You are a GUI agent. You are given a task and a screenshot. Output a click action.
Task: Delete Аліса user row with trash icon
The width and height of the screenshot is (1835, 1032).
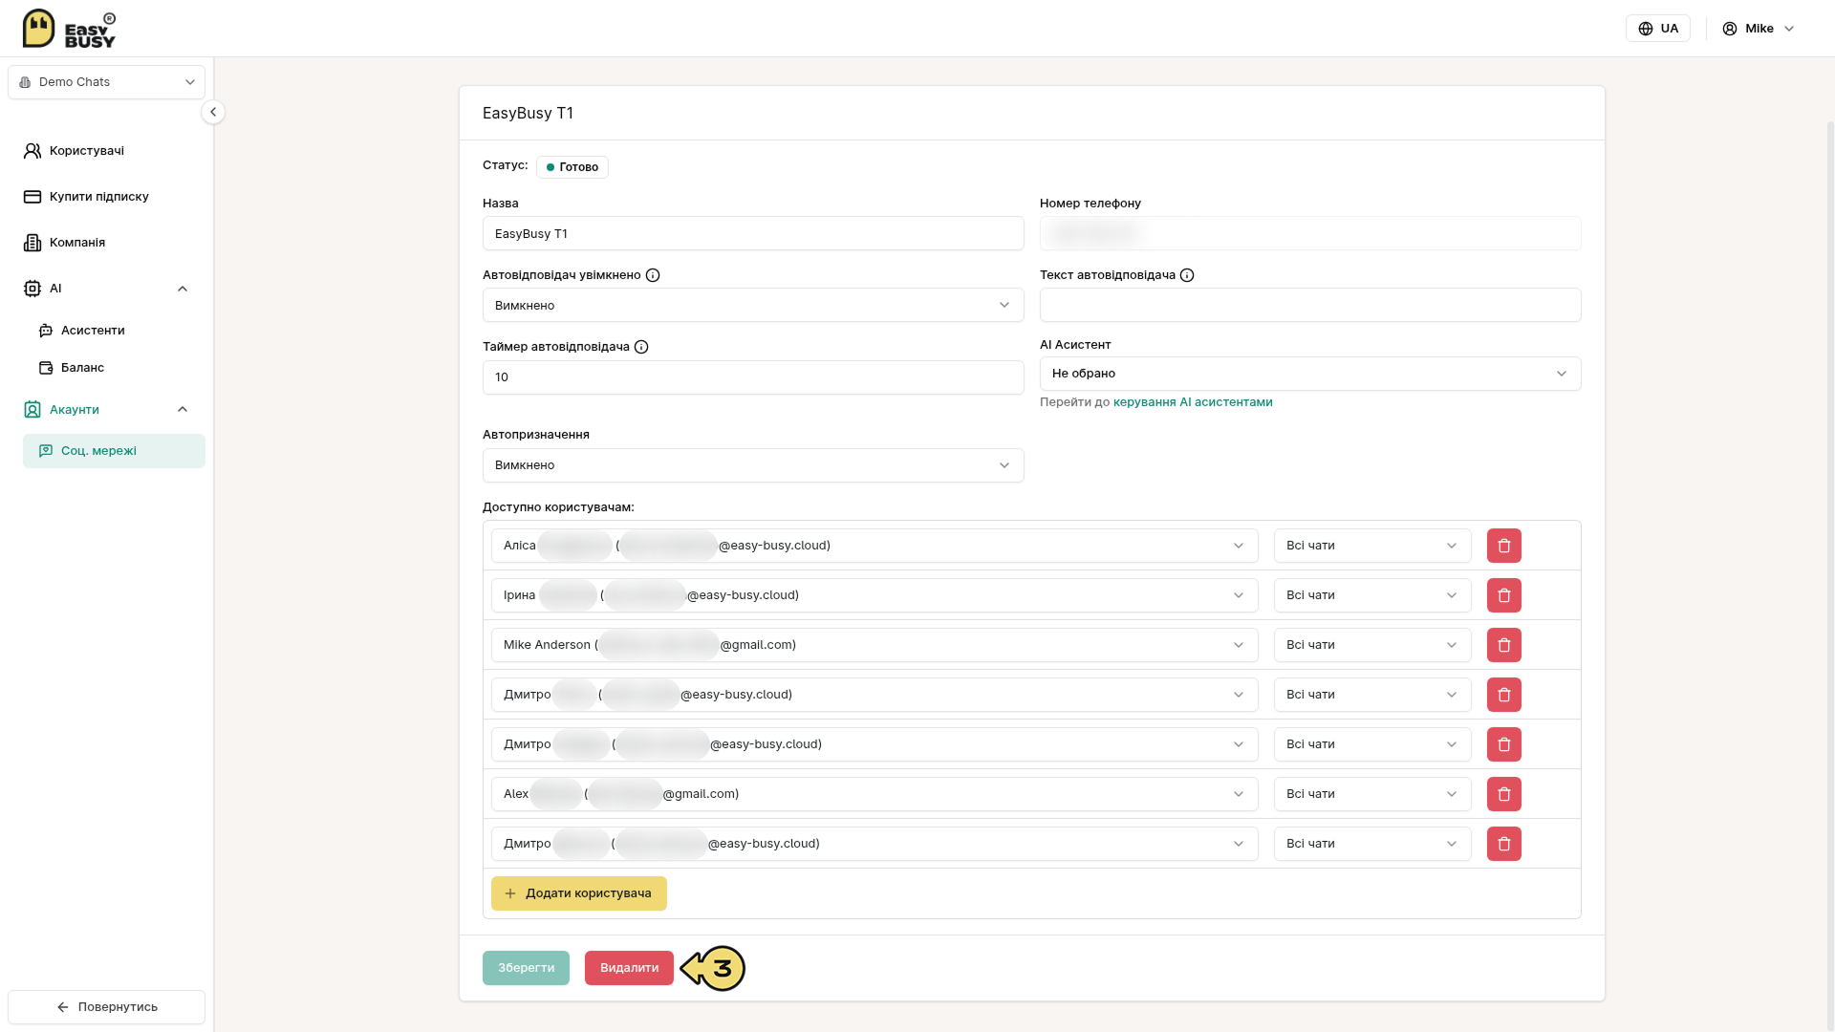(x=1503, y=546)
